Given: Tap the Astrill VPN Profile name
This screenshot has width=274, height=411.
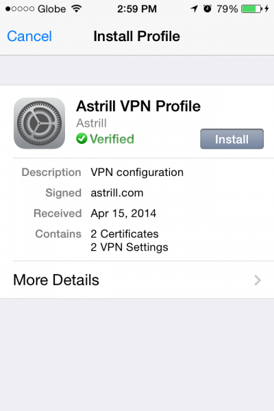Looking at the screenshot, I should (138, 106).
